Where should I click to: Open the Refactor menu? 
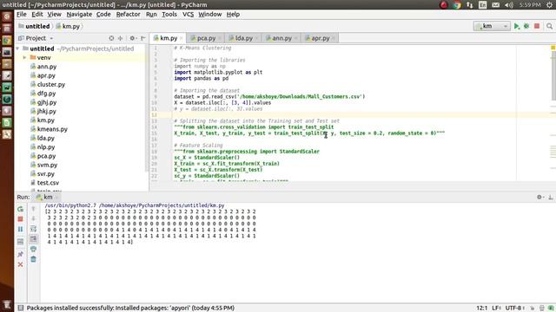128,15
